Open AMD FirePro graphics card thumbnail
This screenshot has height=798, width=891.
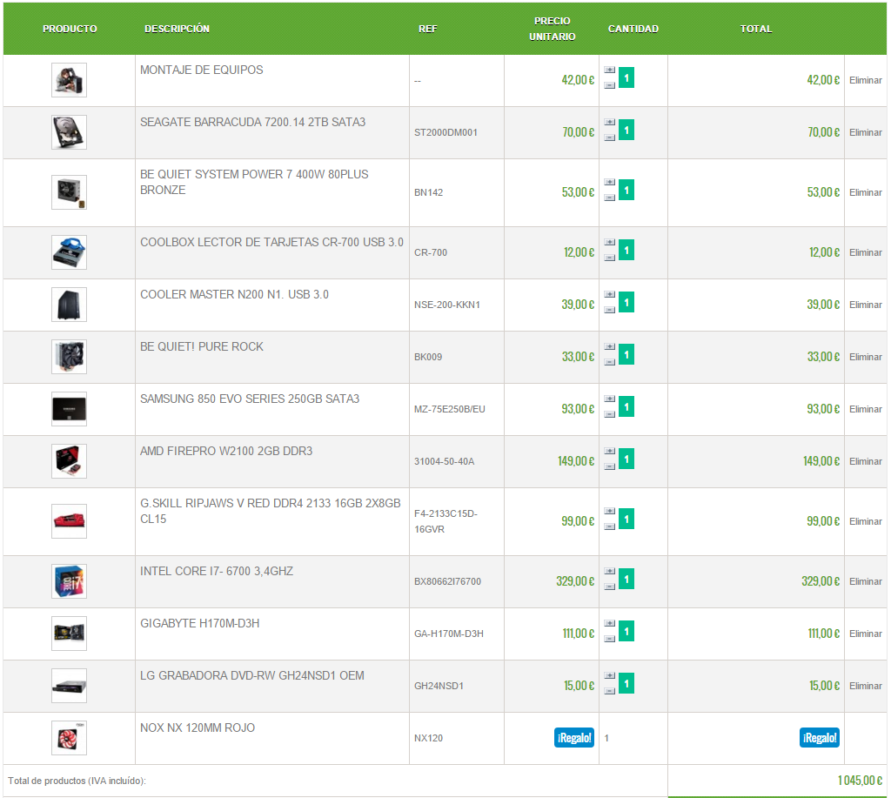click(x=69, y=461)
